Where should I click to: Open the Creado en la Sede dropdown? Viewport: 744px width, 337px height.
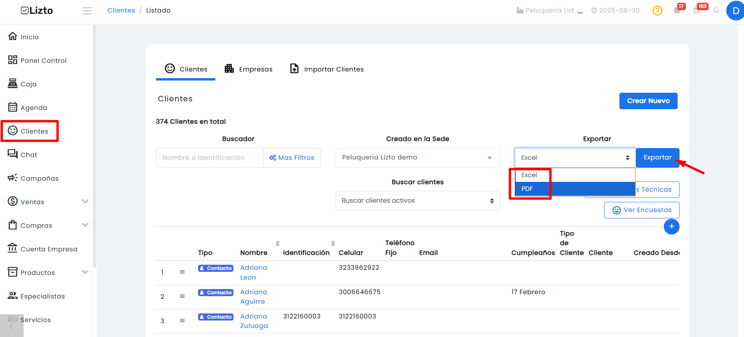pos(418,158)
